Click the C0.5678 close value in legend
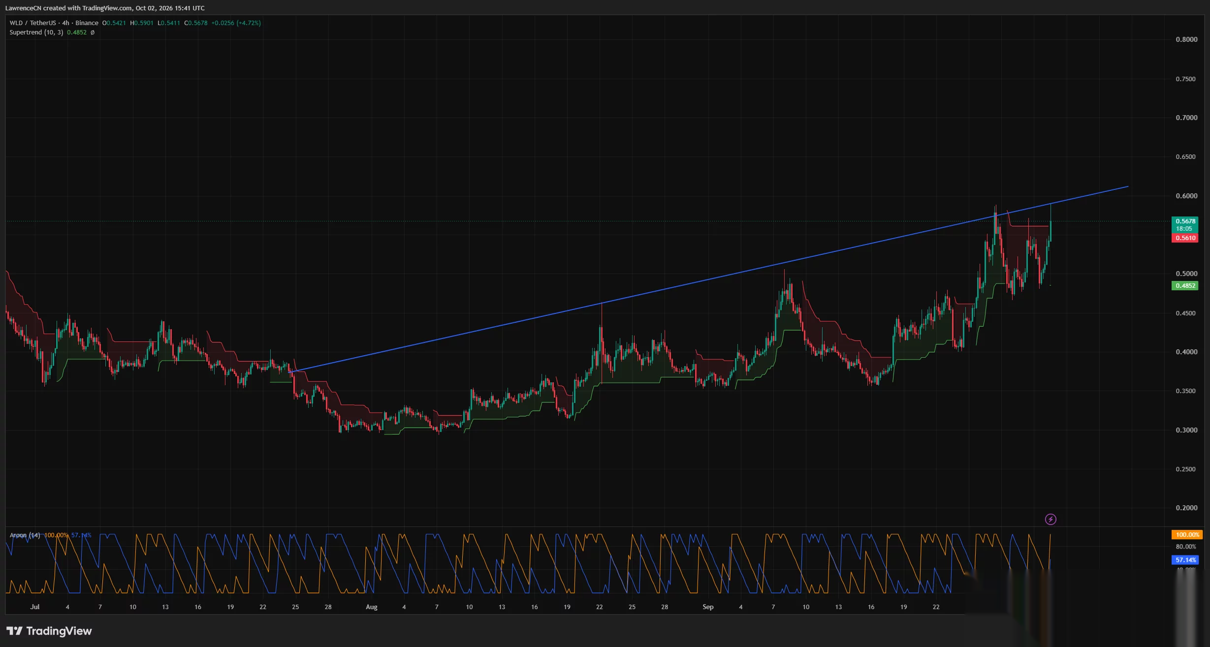The width and height of the screenshot is (1210, 647). point(196,23)
